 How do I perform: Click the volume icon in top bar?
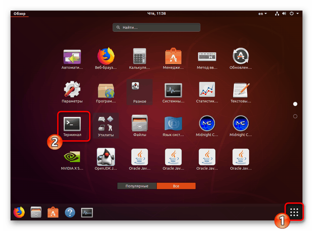(x=284, y=14)
